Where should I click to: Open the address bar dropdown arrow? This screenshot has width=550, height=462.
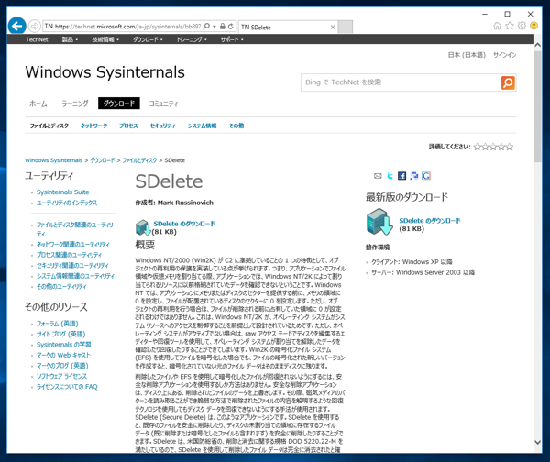pyautogui.click(x=214, y=27)
